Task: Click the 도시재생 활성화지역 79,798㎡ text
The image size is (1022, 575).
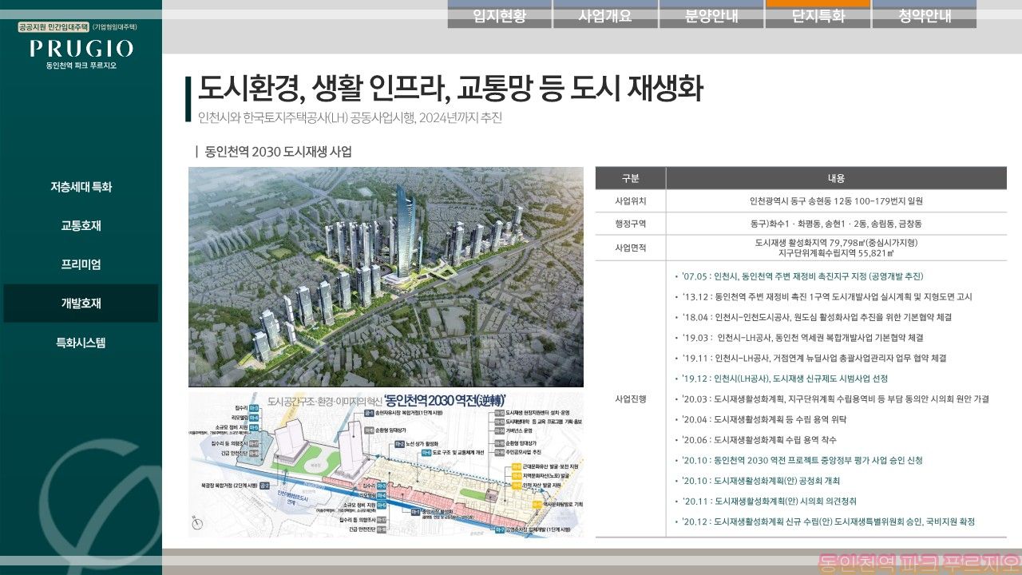Action: (836, 242)
